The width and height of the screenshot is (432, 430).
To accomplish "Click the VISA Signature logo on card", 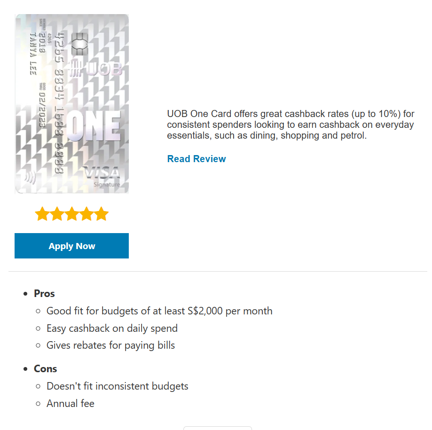I will click(x=102, y=176).
